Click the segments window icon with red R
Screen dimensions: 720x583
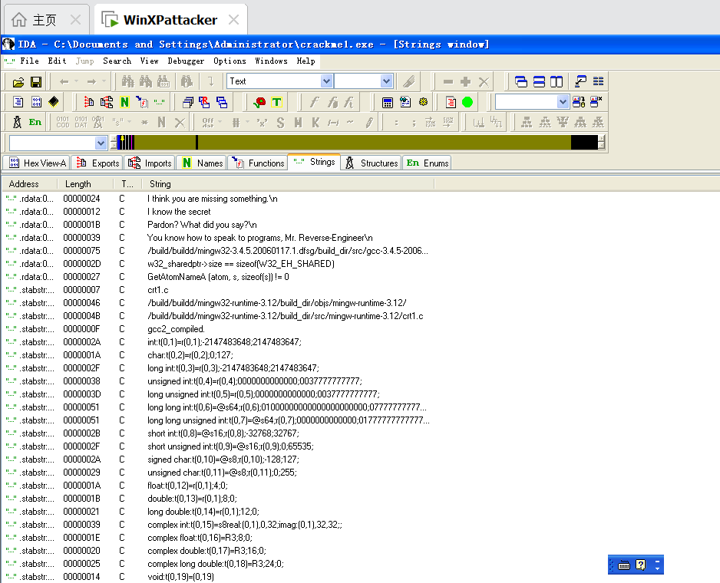pos(204,102)
